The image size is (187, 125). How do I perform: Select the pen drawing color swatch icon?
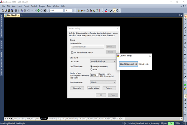click(x=106, y=11)
